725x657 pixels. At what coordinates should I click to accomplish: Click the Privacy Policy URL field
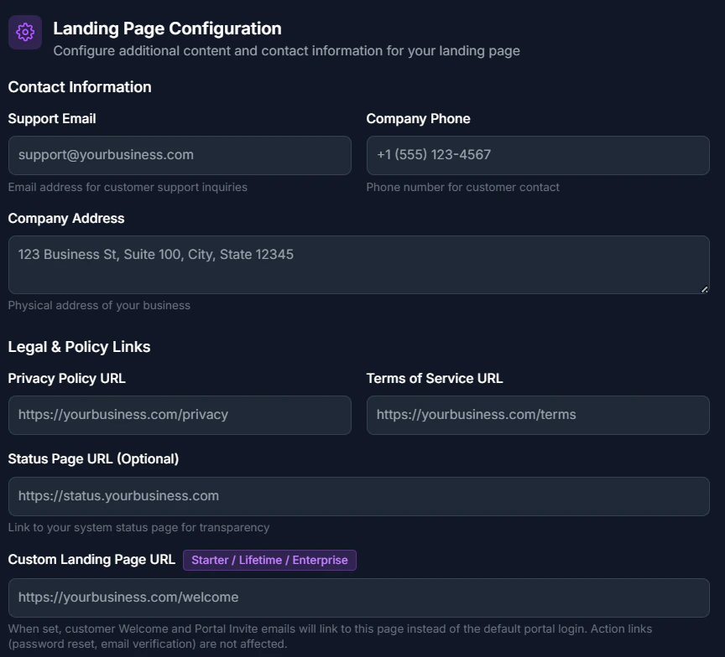pos(179,415)
